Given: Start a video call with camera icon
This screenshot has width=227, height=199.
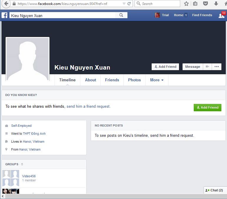Looking at the screenshot, I should [207, 67].
